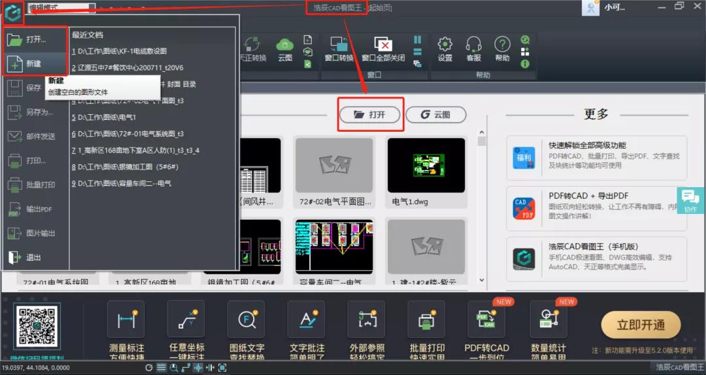Click the 云图 button on start page
This screenshot has height=375, width=706.
click(x=435, y=115)
